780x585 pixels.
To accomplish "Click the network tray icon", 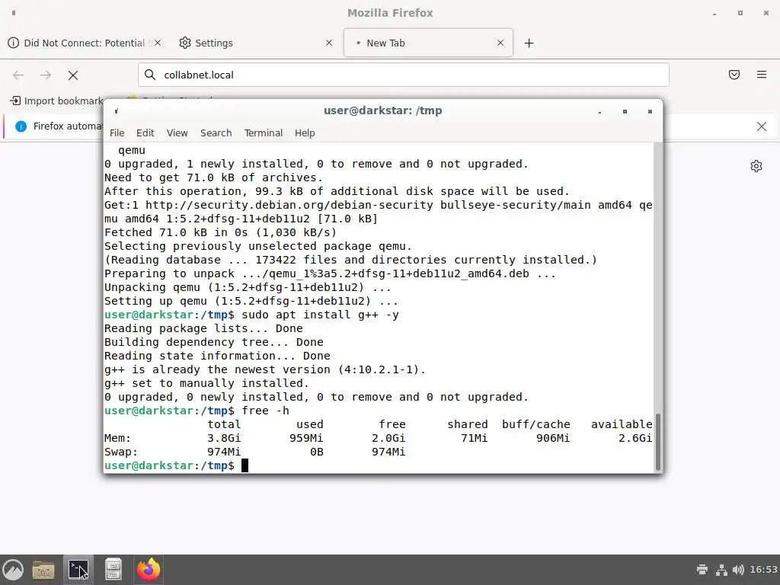I will click(x=721, y=570).
